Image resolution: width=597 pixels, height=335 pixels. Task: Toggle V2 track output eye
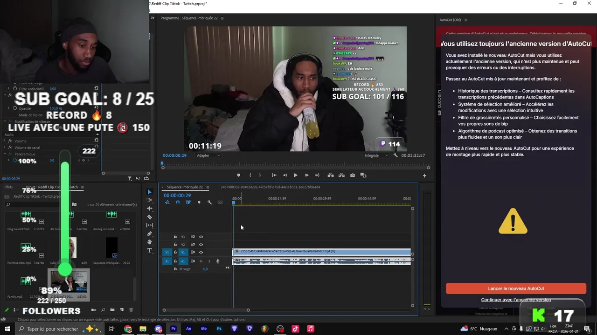[201, 244]
